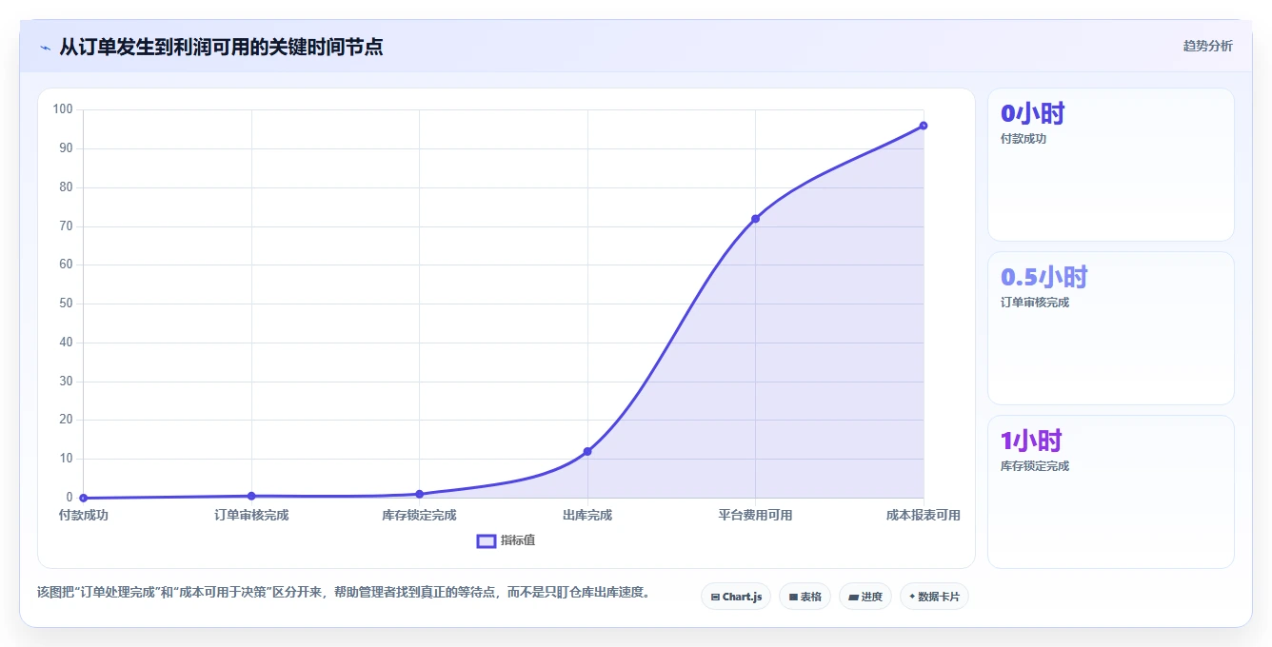Screen dimensions: 1272x647
Task: Click the 付款成功 card caption
Action: pos(1024,139)
